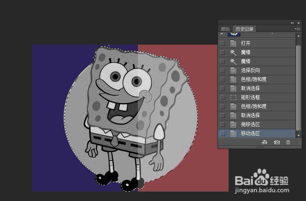Click the document icon beside 打开

click(x=233, y=43)
